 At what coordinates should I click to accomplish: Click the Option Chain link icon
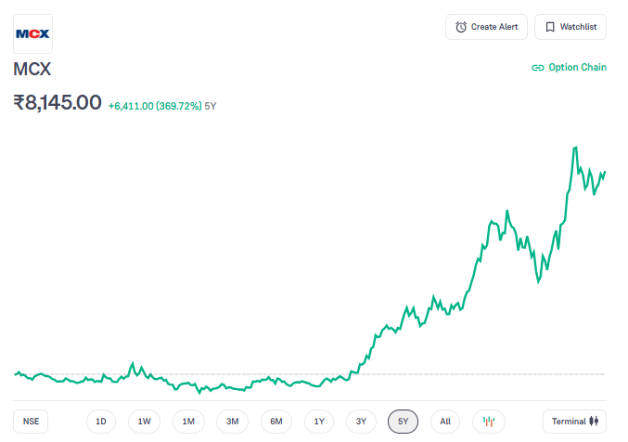(537, 68)
